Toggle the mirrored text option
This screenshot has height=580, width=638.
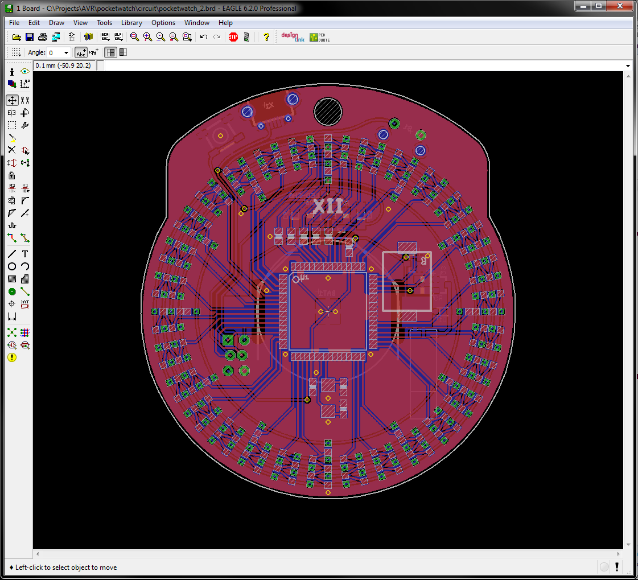click(94, 52)
